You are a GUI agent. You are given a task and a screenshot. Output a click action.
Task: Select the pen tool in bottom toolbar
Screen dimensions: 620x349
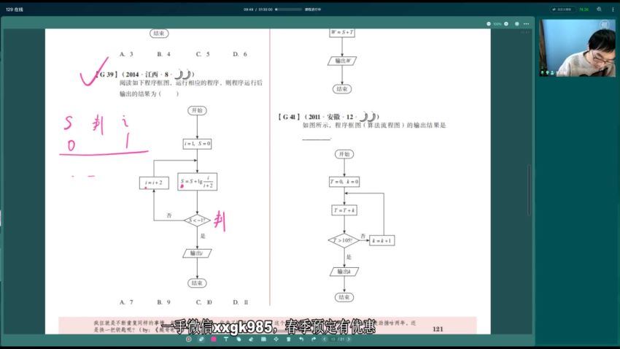[x=201, y=339]
